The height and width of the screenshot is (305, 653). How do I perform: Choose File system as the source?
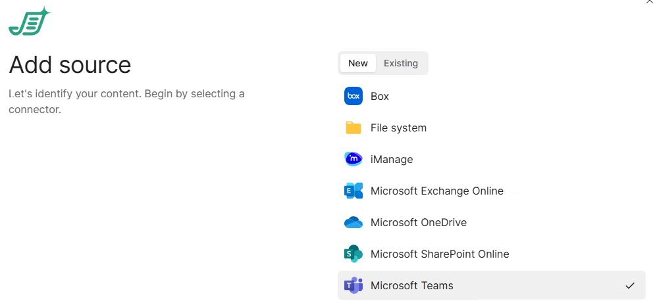[x=398, y=128]
